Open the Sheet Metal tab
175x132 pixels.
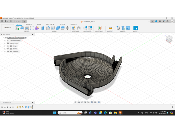[x=50, y=24]
